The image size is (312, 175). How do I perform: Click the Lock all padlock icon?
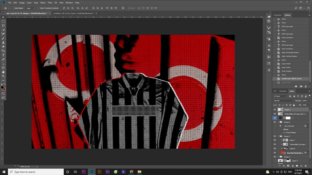click(x=294, y=105)
